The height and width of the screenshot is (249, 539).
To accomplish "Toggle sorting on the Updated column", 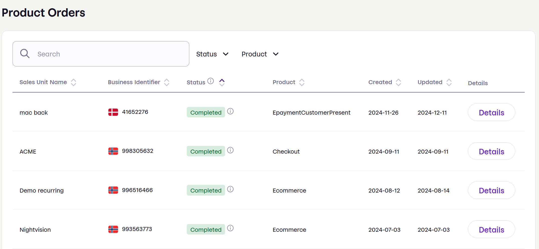I will [449, 82].
